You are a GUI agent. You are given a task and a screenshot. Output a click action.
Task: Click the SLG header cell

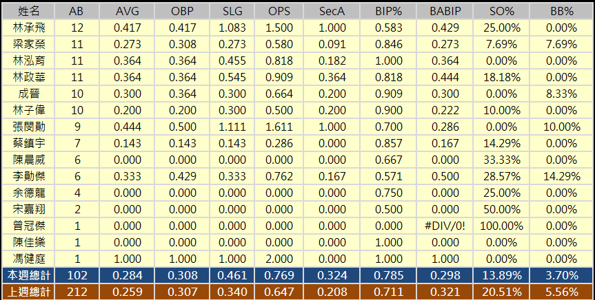point(232,12)
